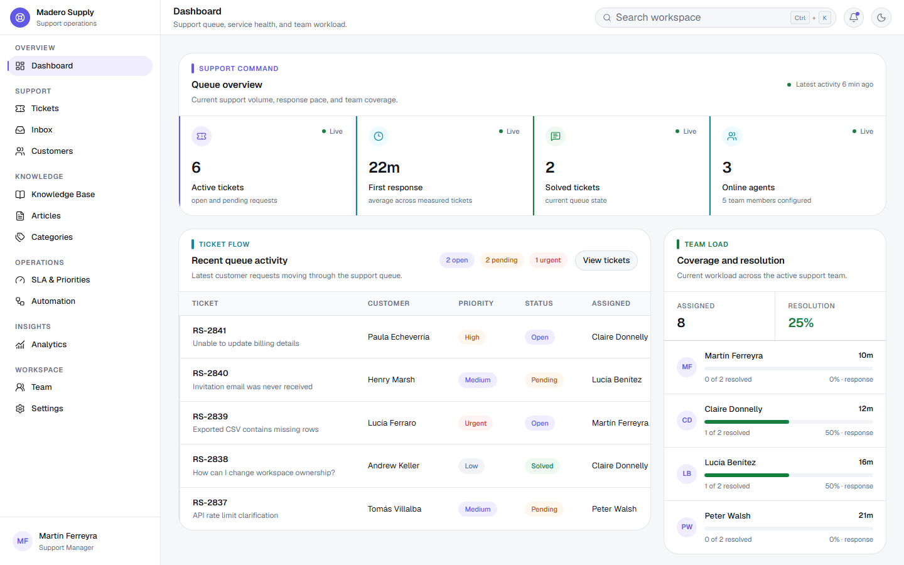Click ticket RS-2837 title

(210, 503)
